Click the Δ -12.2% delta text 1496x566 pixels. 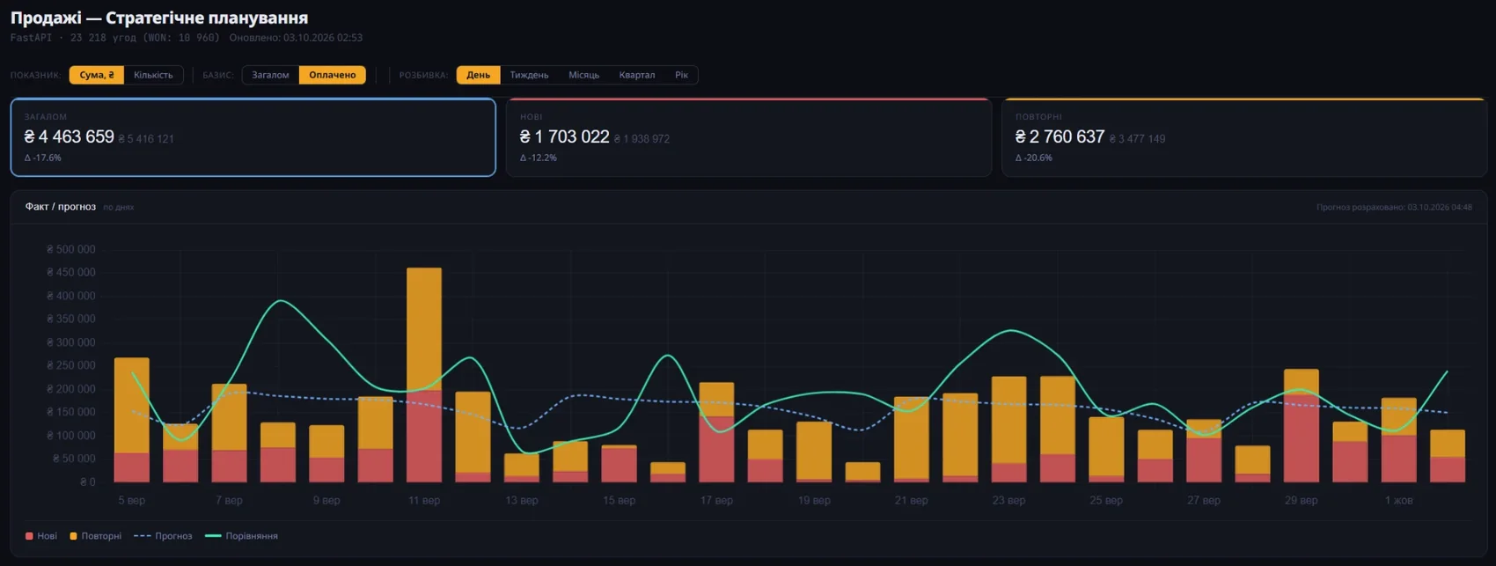click(539, 158)
